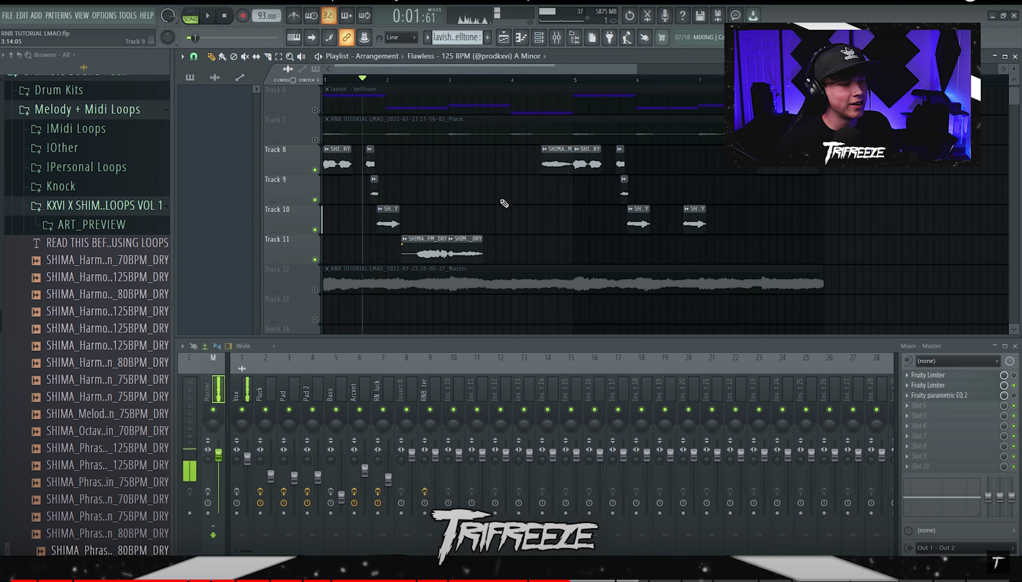Open the EDIT menu
1022x582 pixels.
(22, 15)
